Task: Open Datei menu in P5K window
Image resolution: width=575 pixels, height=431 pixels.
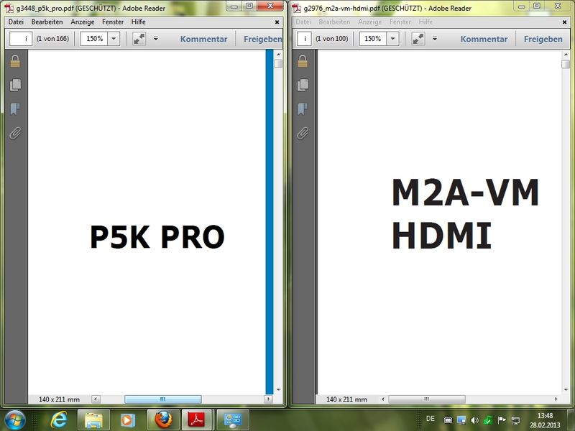Action: [x=16, y=22]
